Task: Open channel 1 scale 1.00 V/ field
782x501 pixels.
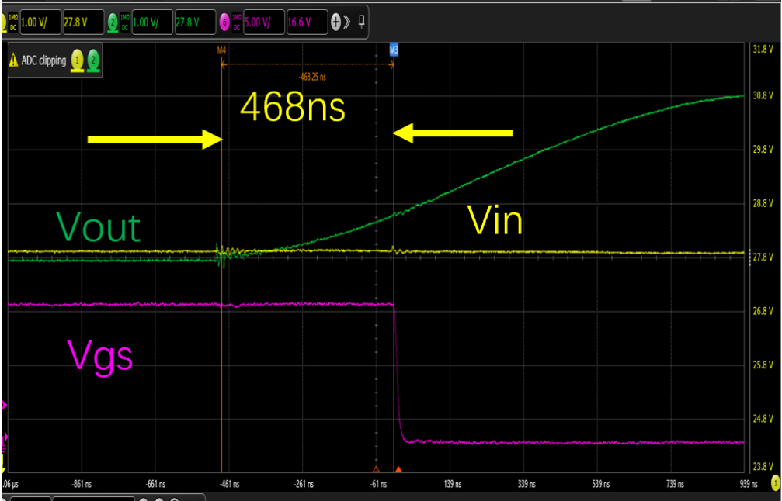Action: point(40,22)
